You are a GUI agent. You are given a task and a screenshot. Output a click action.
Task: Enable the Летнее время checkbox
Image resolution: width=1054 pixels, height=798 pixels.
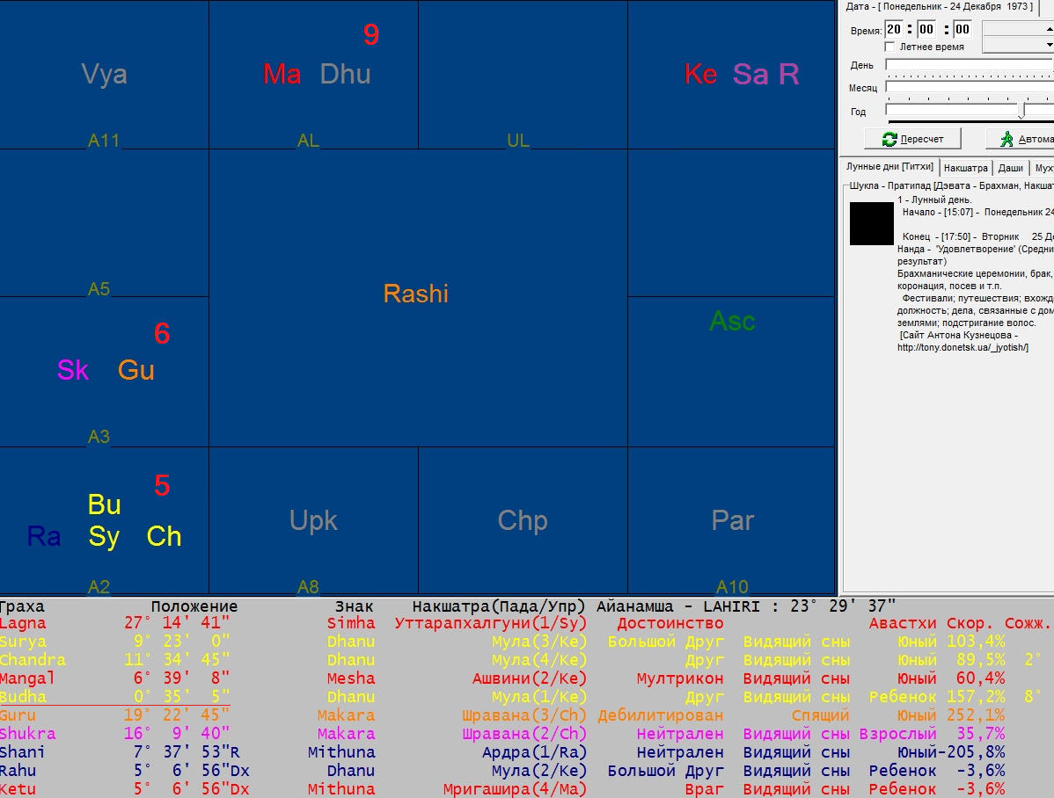(x=890, y=47)
